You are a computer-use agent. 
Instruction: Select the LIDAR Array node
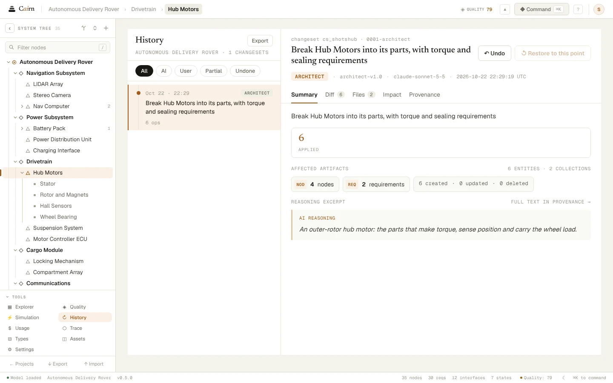pos(48,84)
